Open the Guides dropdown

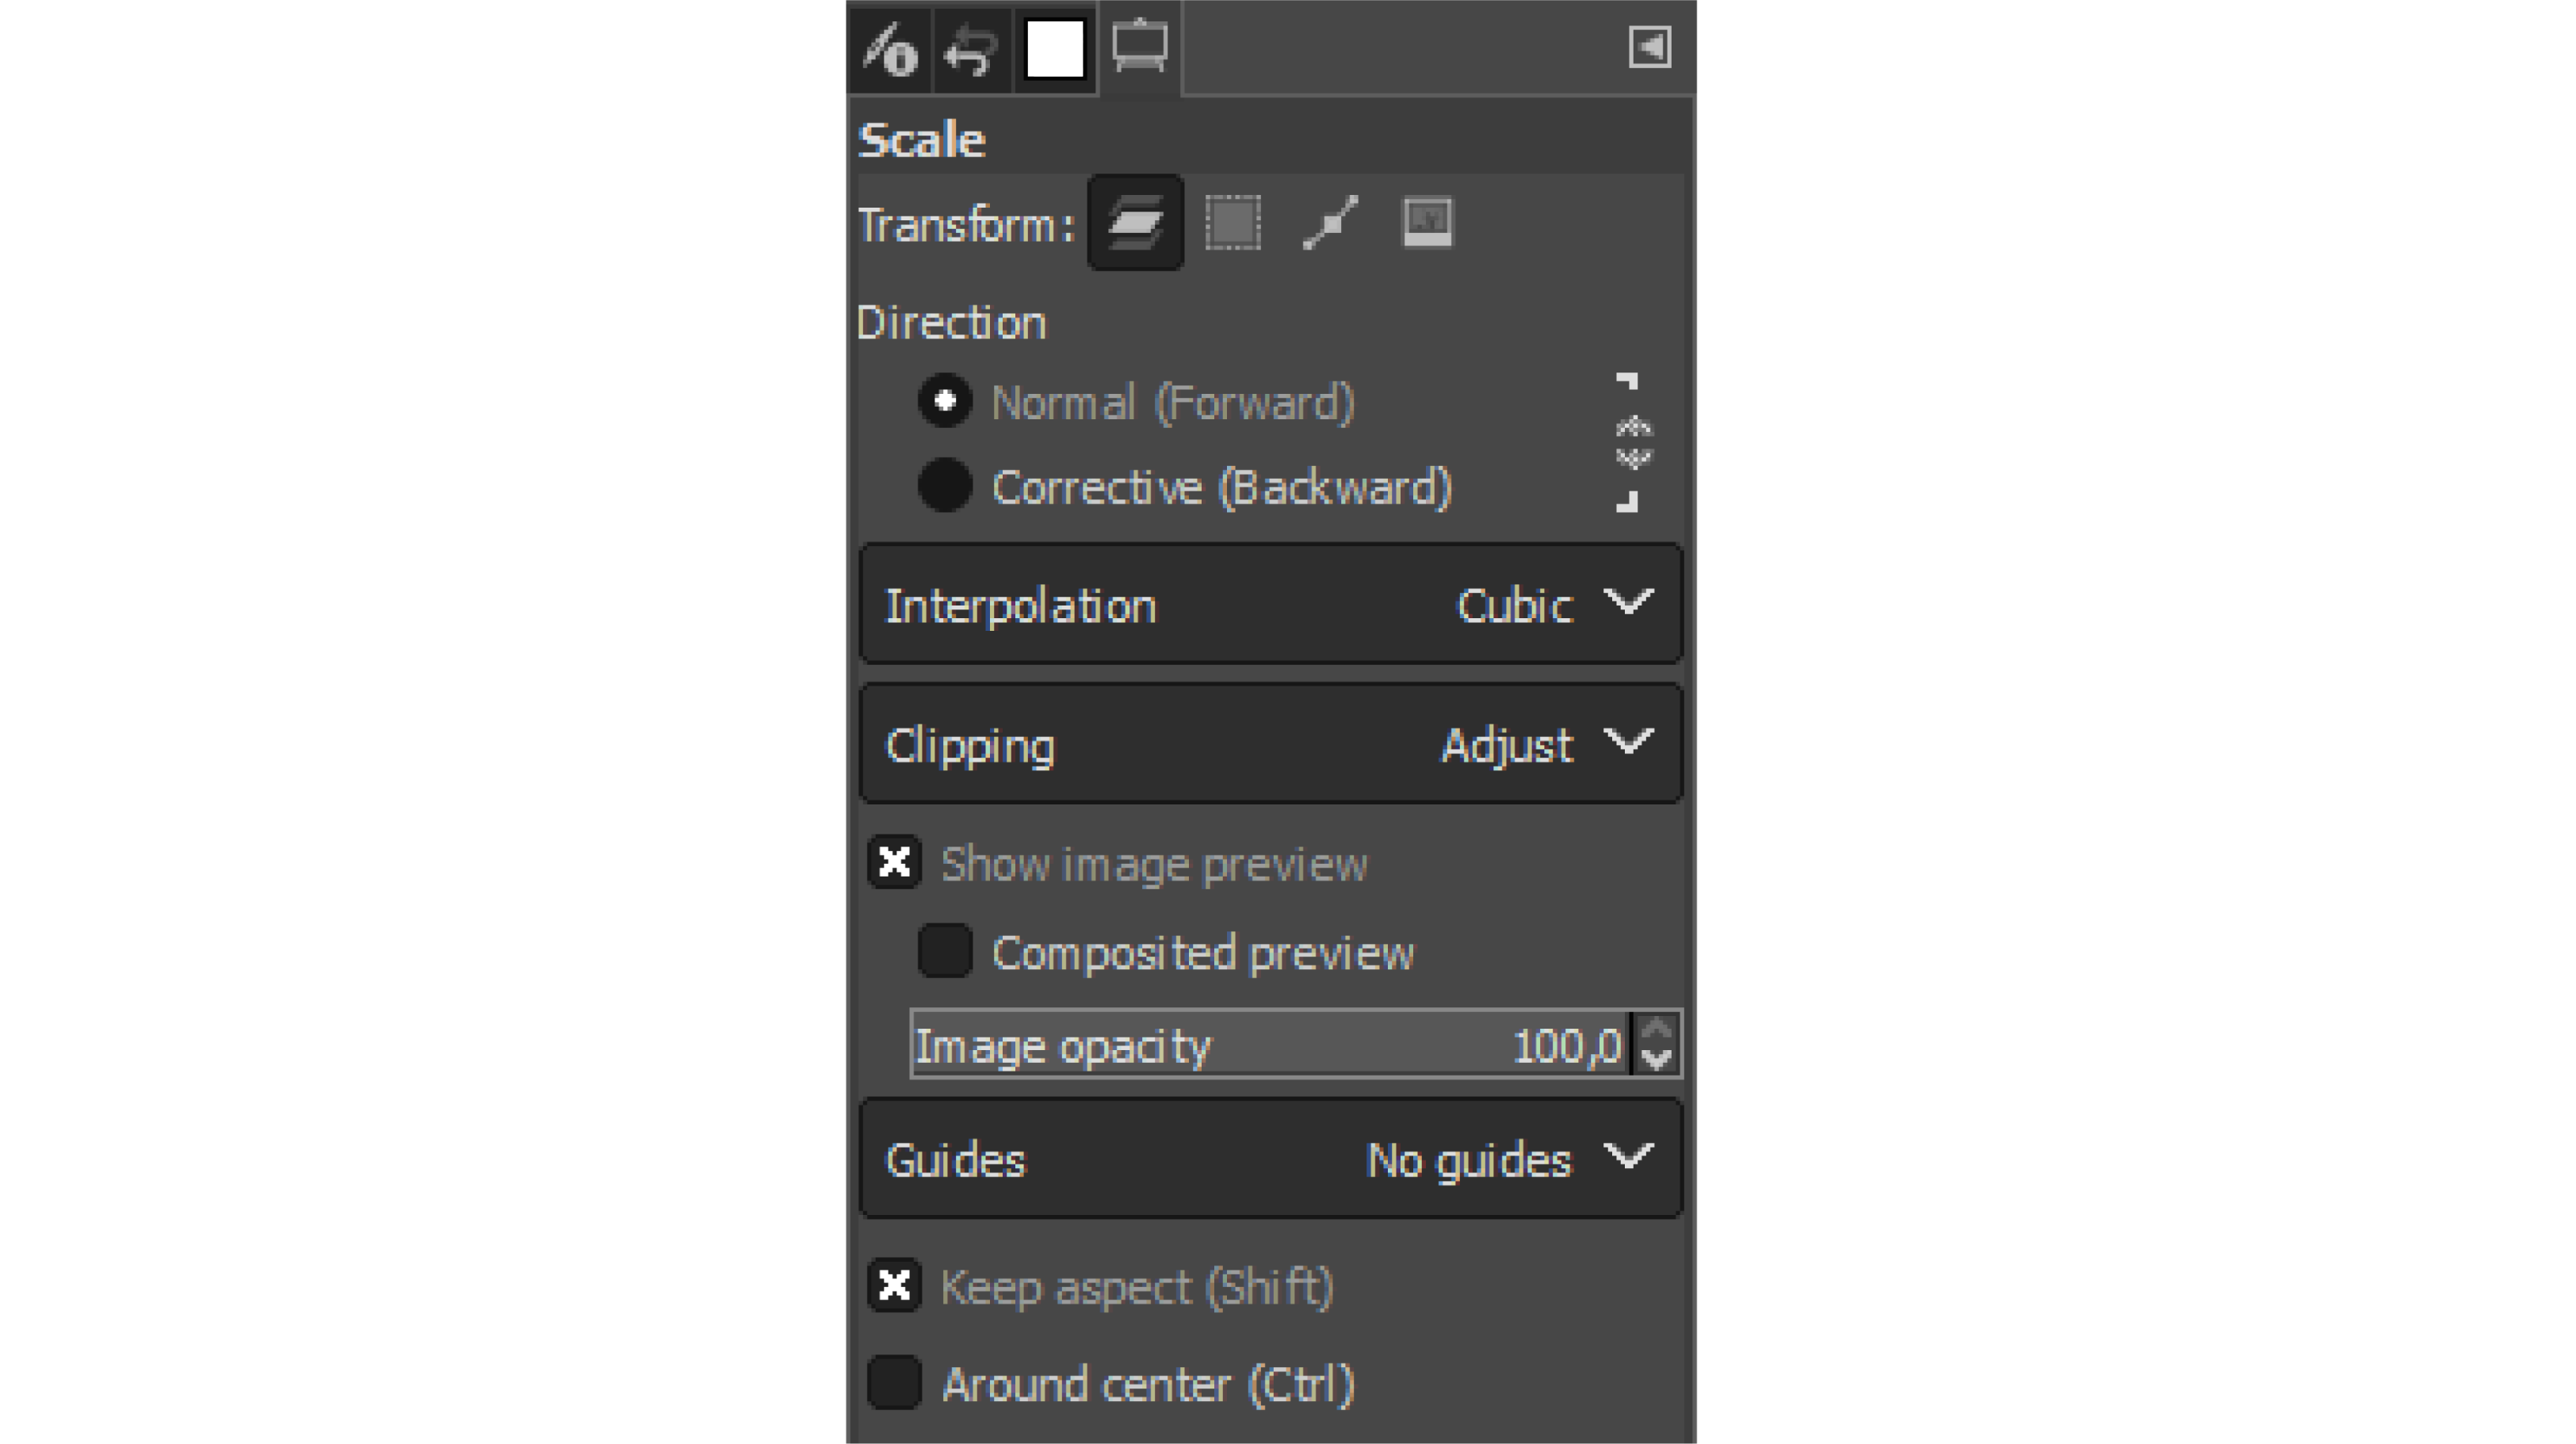click(x=1271, y=1159)
